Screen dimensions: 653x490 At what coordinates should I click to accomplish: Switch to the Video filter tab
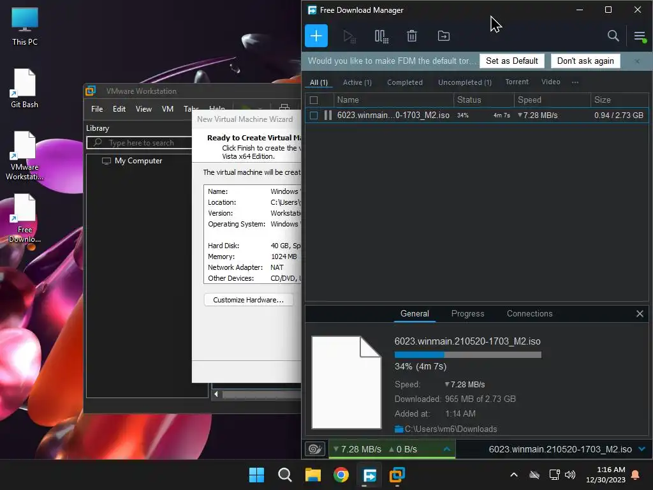tap(550, 82)
